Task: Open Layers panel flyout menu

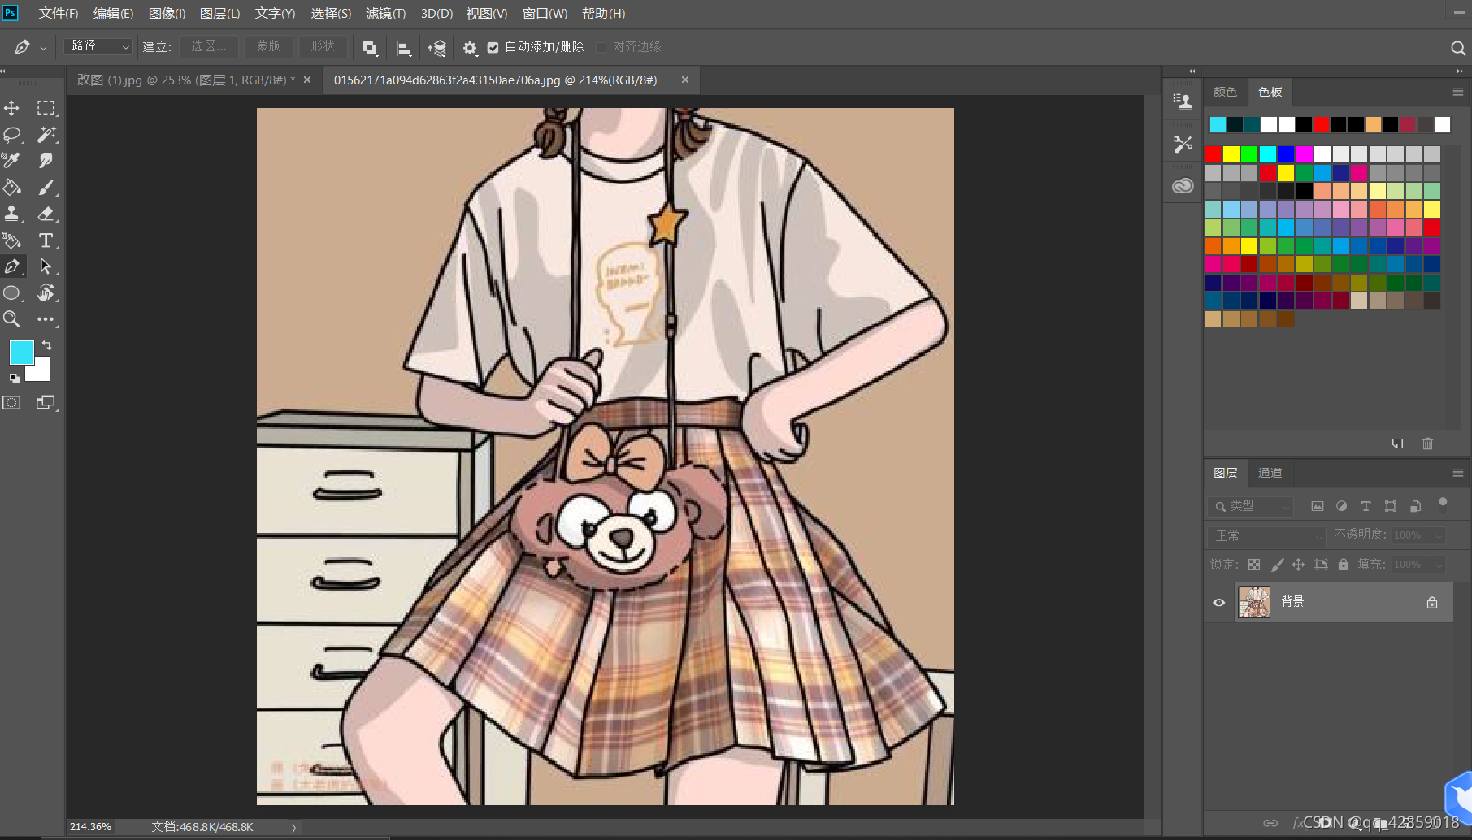Action: pos(1457,473)
